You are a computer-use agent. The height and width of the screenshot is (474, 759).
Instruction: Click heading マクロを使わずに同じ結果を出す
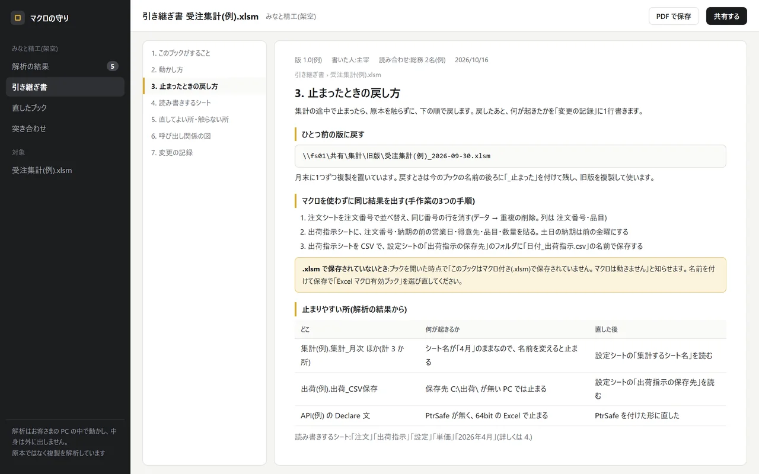388,201
